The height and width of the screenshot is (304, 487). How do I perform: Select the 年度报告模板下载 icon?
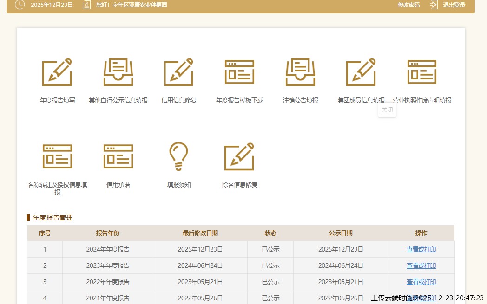tap(239, 72)
